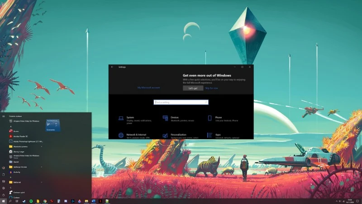Open Documents icon in Start rail
Viewport: 362px width, 204px height.
coord(4,175)
